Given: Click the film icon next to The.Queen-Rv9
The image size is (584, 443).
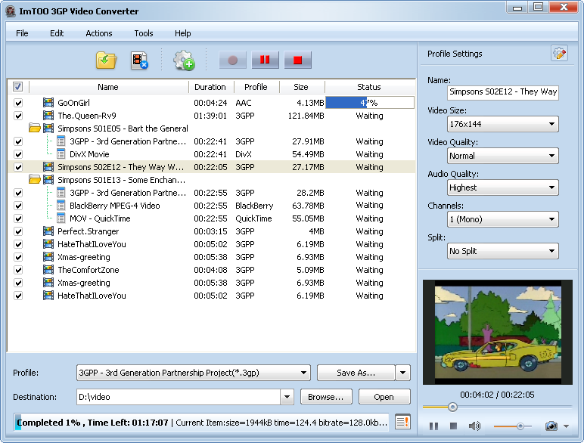Looking at the screenshot, I should tap(48, 116).
